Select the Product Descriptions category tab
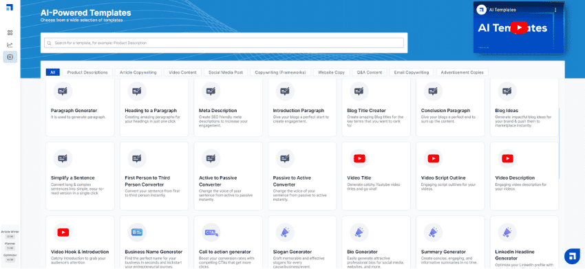Image resolution: width=585 pixels, height=269 pixels. [87, 72]
